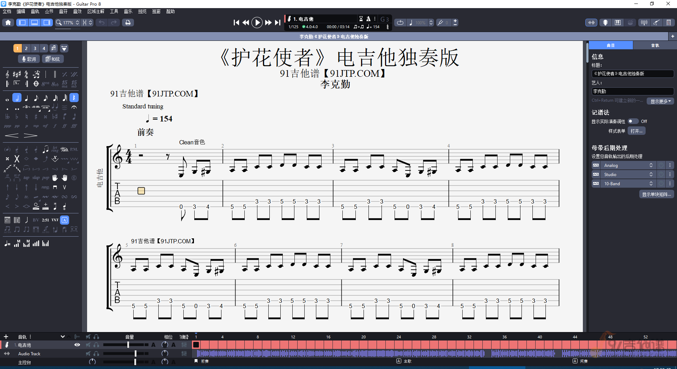Expand the track list chevron down
The width and height of the screenshot is (677, 369).
pyautogui.click(x=63, y=337)
